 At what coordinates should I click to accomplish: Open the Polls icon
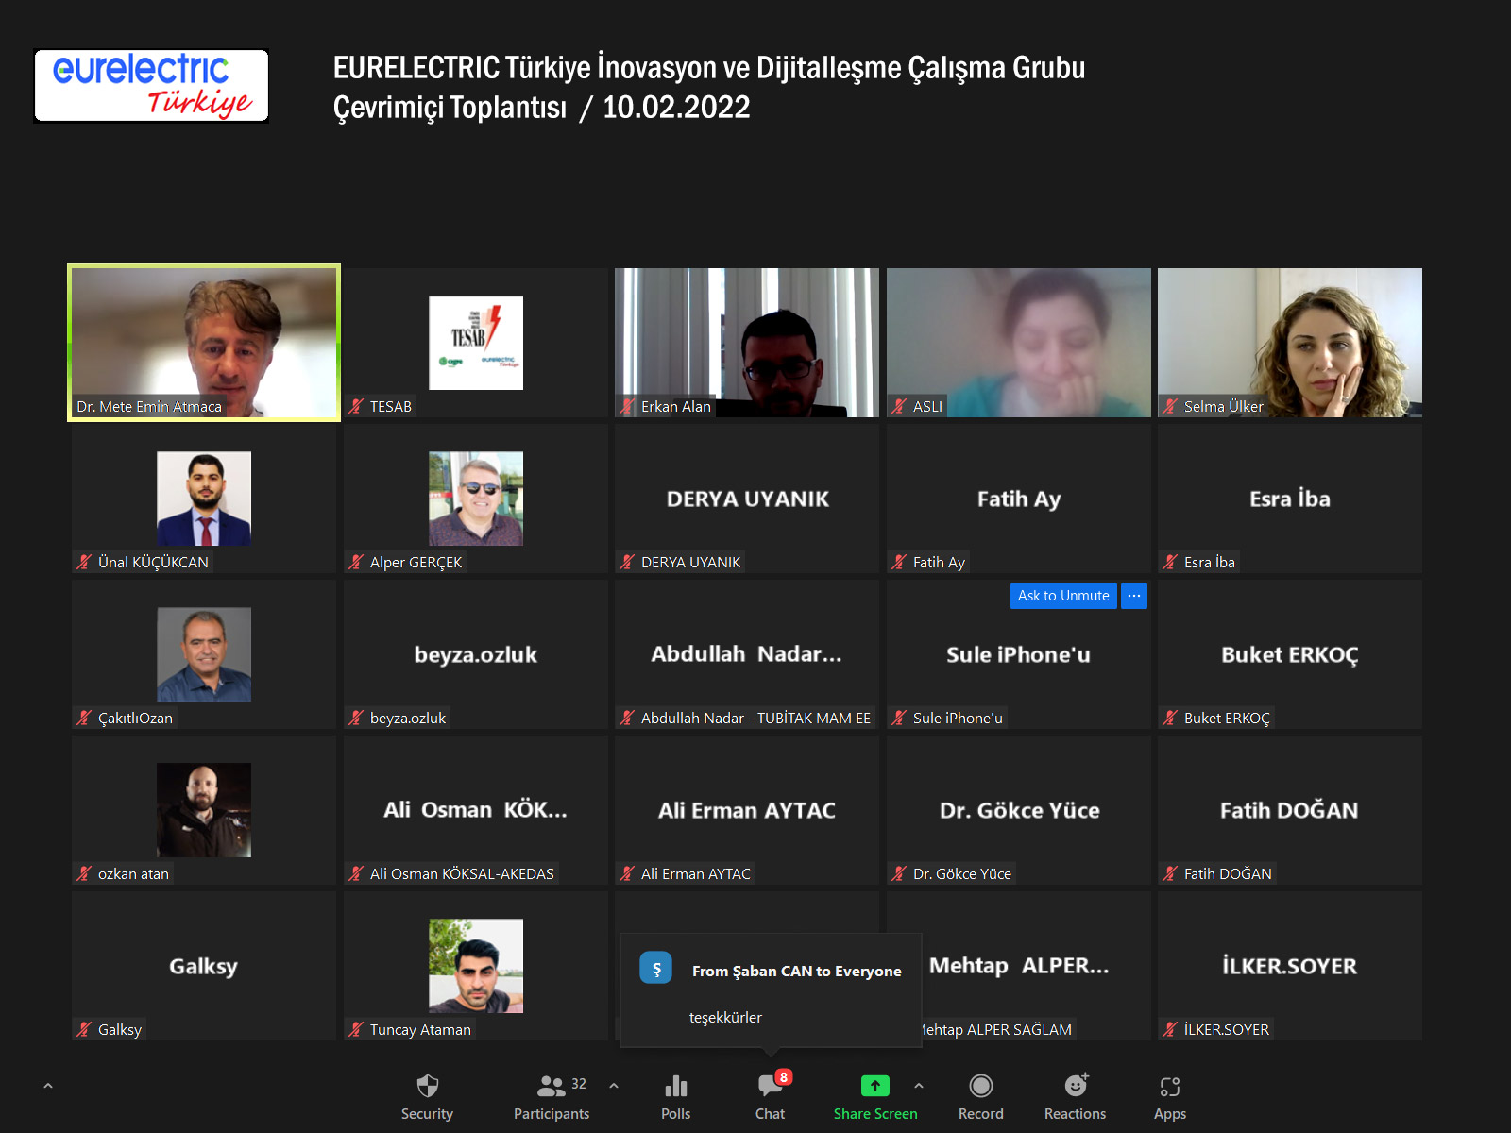[675, 1087]
